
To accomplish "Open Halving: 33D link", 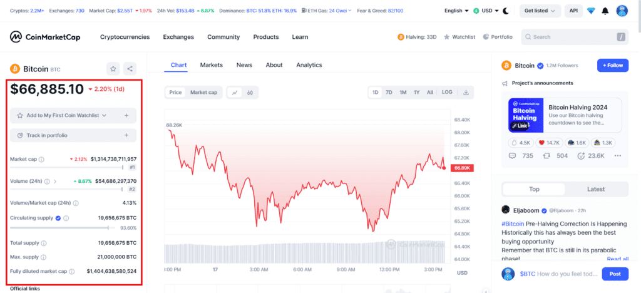I will (x=417, y=37).
